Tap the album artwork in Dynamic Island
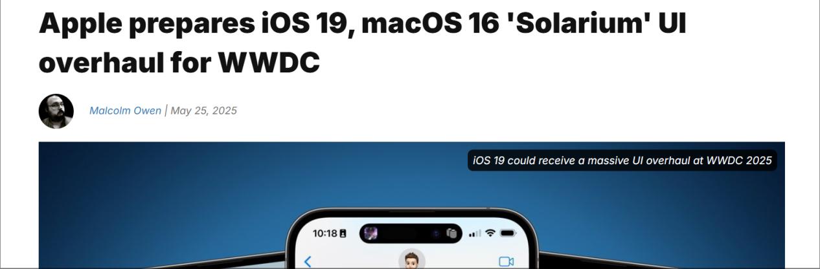820x269 pixels. tap(370, 233)
